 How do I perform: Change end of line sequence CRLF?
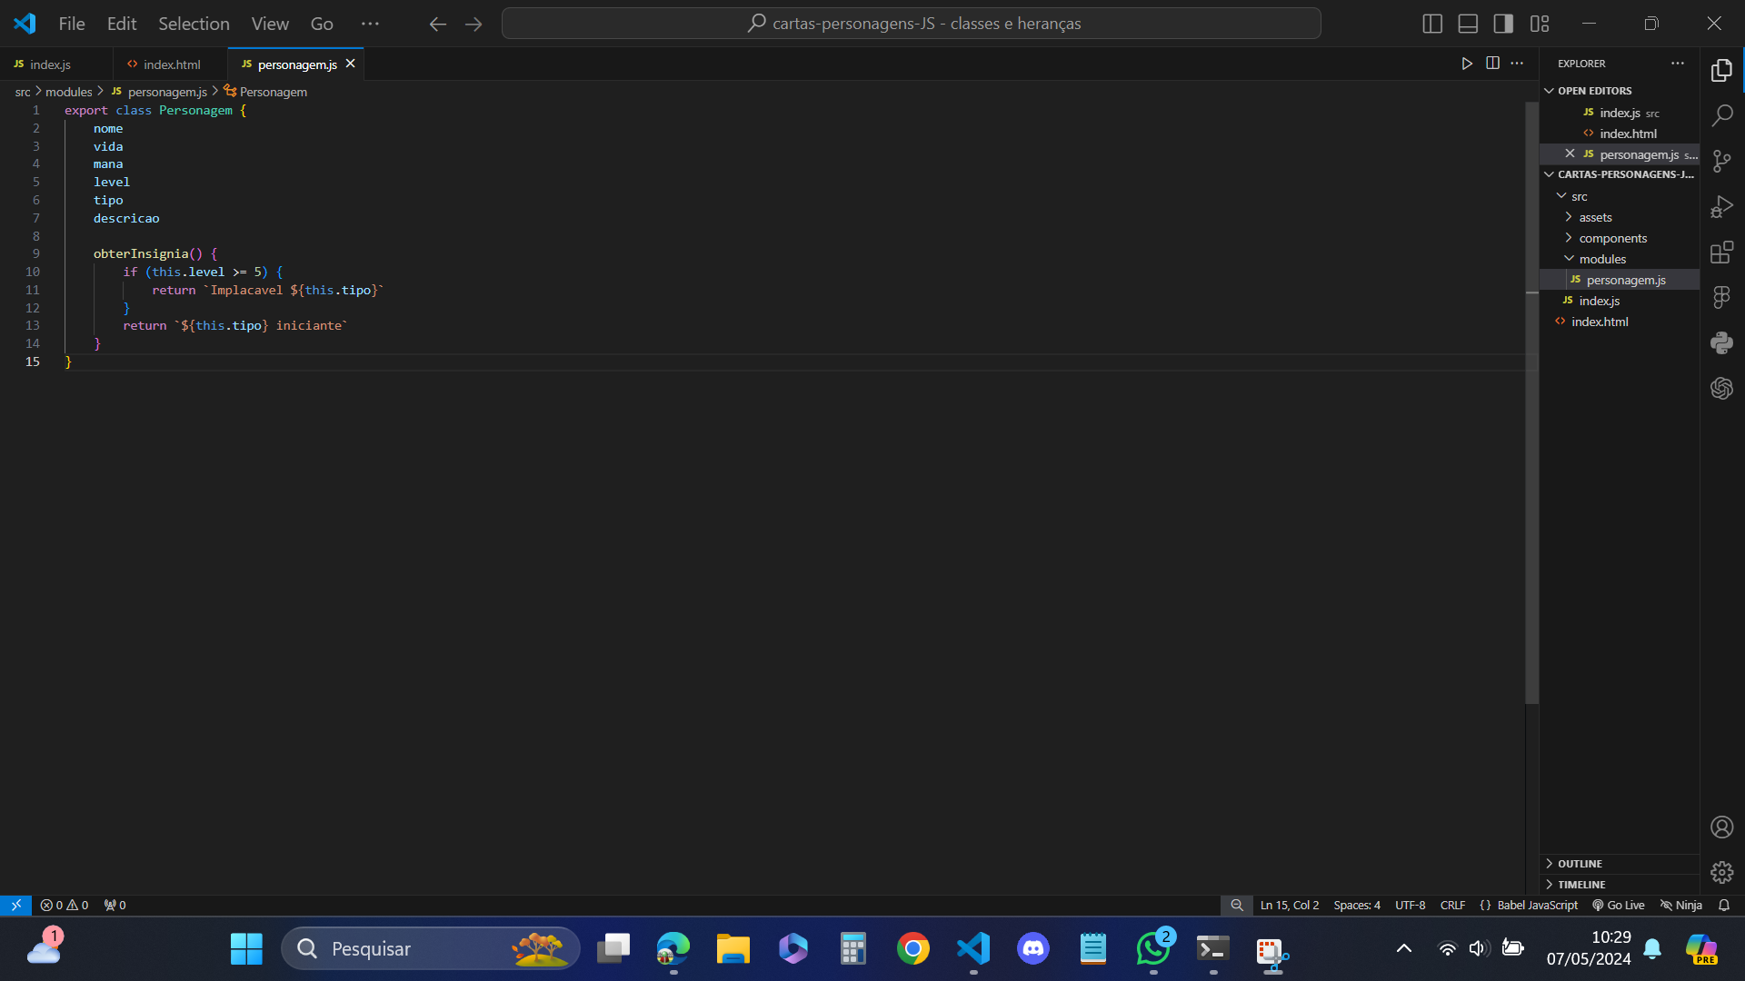pos(1452,905)
